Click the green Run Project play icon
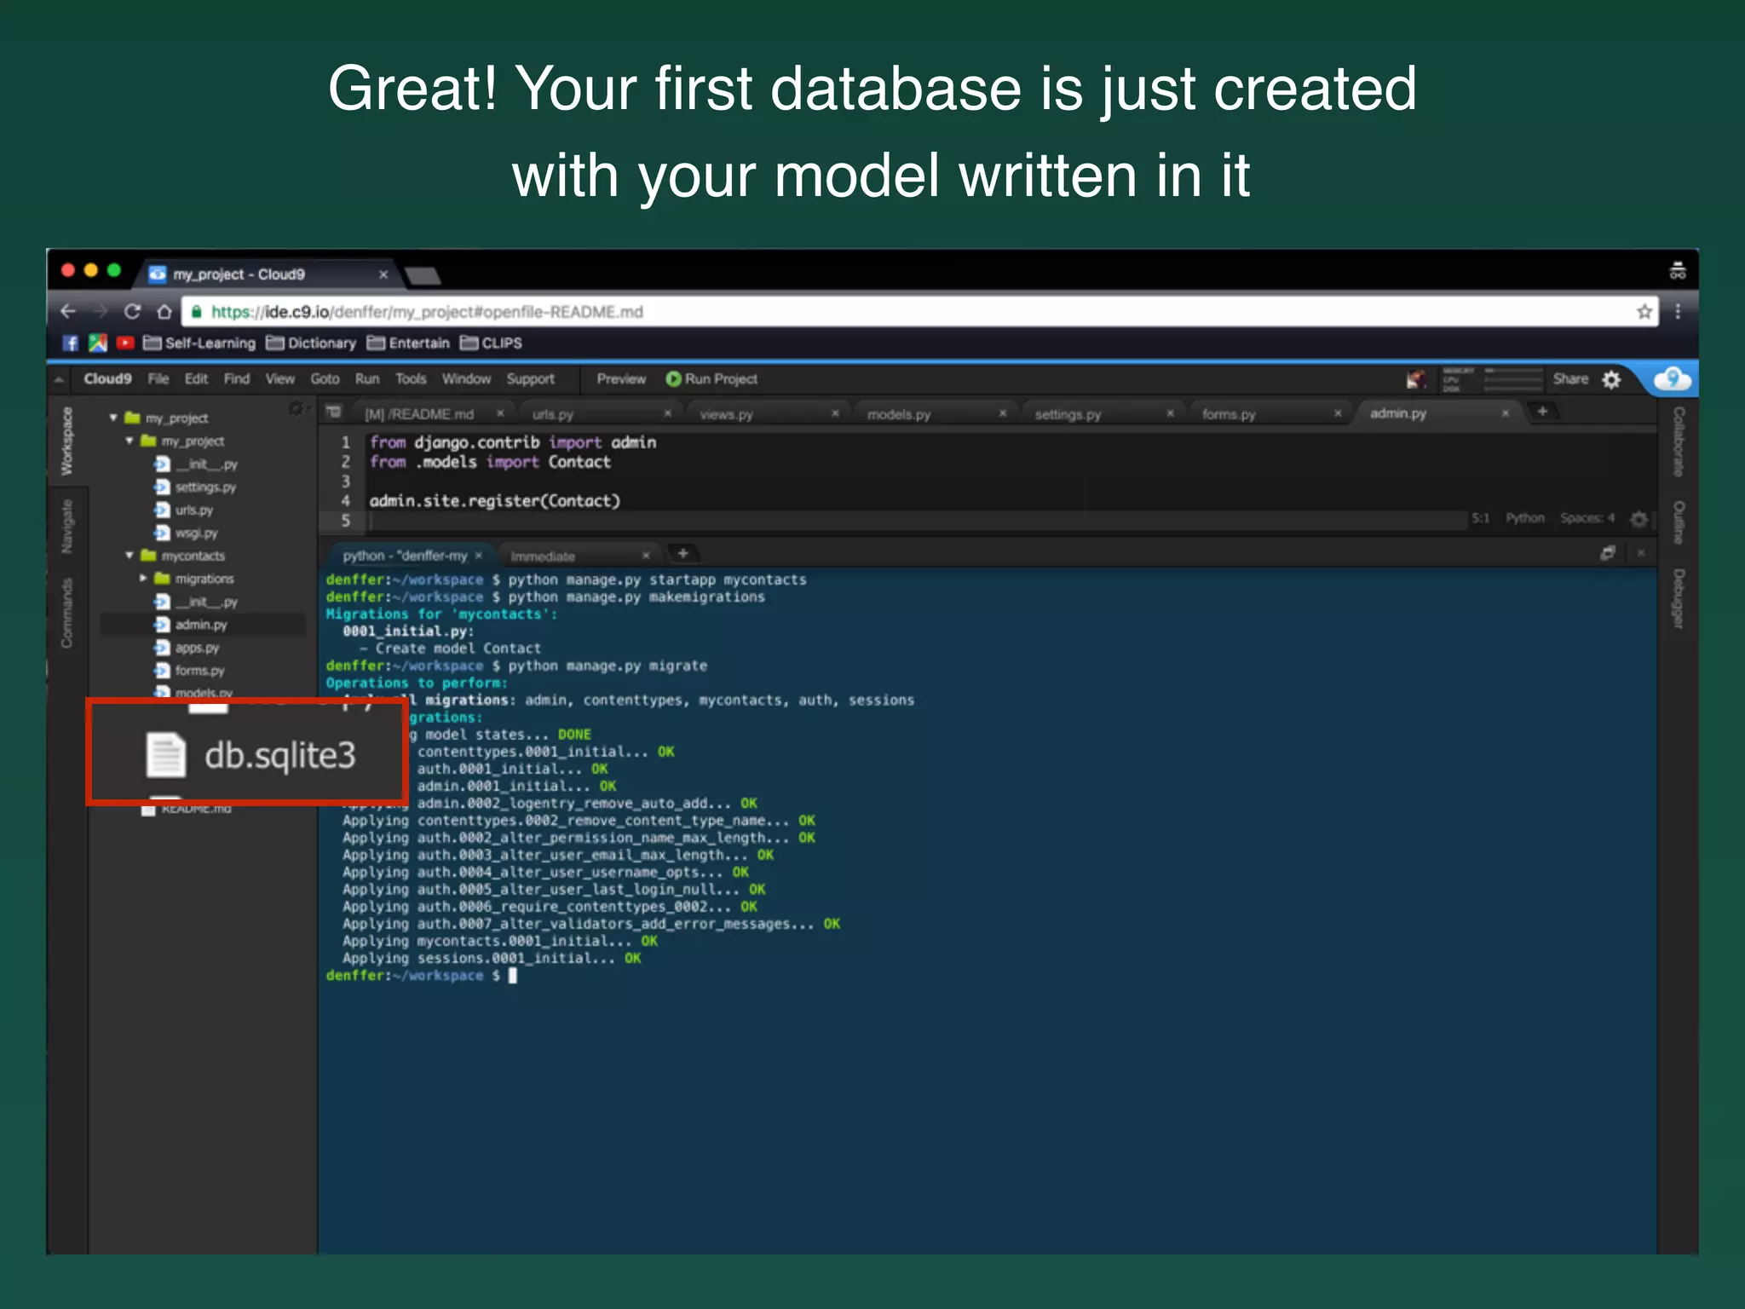Viewport: 1745px width, 1309px height. coord(673,379)
